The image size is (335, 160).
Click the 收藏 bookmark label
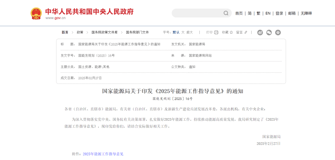pyautogui.click(x=225, y=32)
